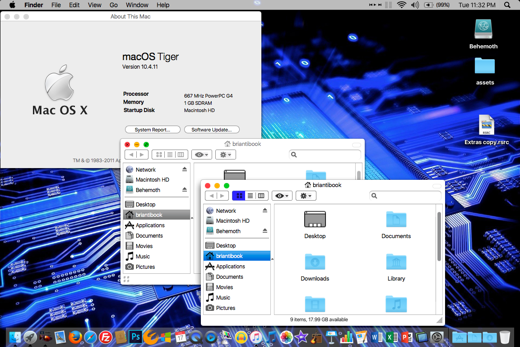520x347 pixels.
Task: Switch back window to column view
Action: click(x=181, y=155)
